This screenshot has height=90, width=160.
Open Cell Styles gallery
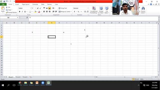coord(107,10)
